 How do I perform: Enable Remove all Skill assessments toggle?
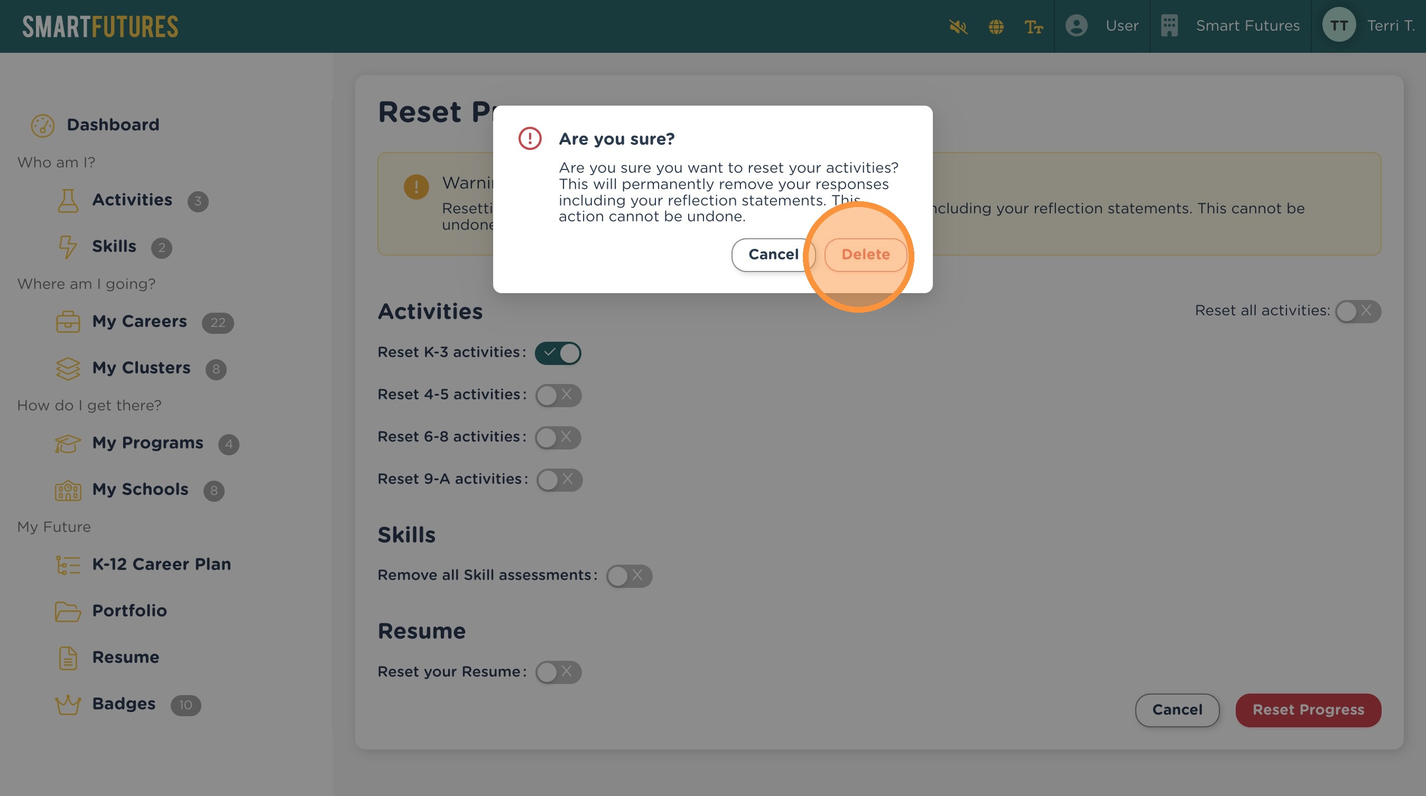coord(629,575)
